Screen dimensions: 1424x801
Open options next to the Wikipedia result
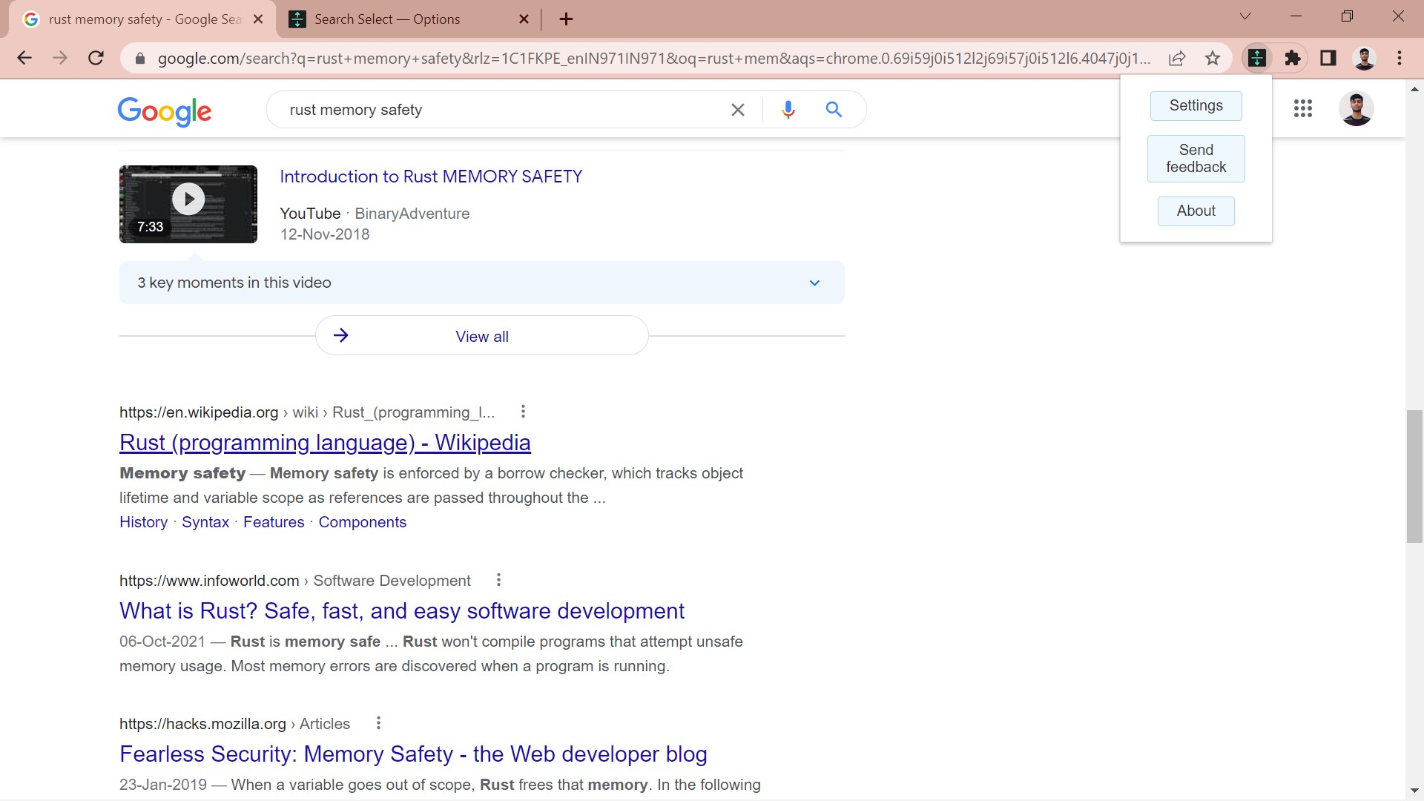click(x=522, y=411)
